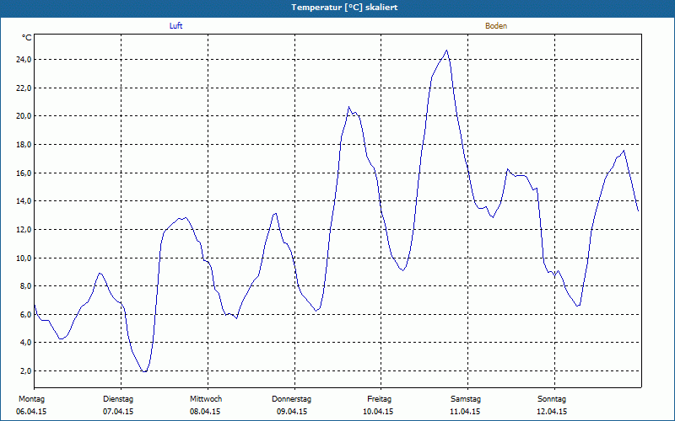Viewport: 675px width, 421px height.
Task: Click the 'Freitag' day label
Action: [x=379, y=399]
